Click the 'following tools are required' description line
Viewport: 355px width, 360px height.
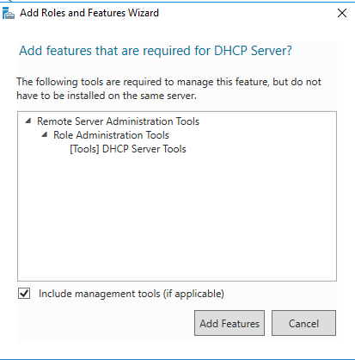[168, 82]
